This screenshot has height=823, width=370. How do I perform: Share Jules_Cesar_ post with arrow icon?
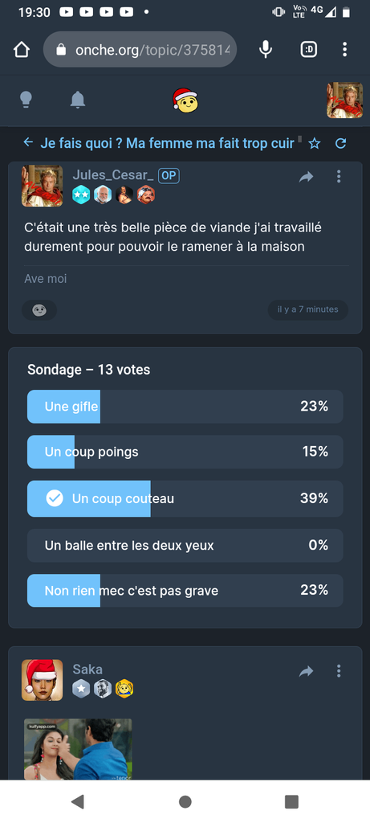coord(306,177)
